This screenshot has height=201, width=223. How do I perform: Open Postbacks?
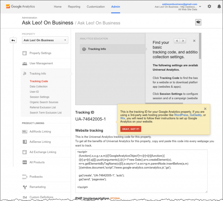point(36,177)
